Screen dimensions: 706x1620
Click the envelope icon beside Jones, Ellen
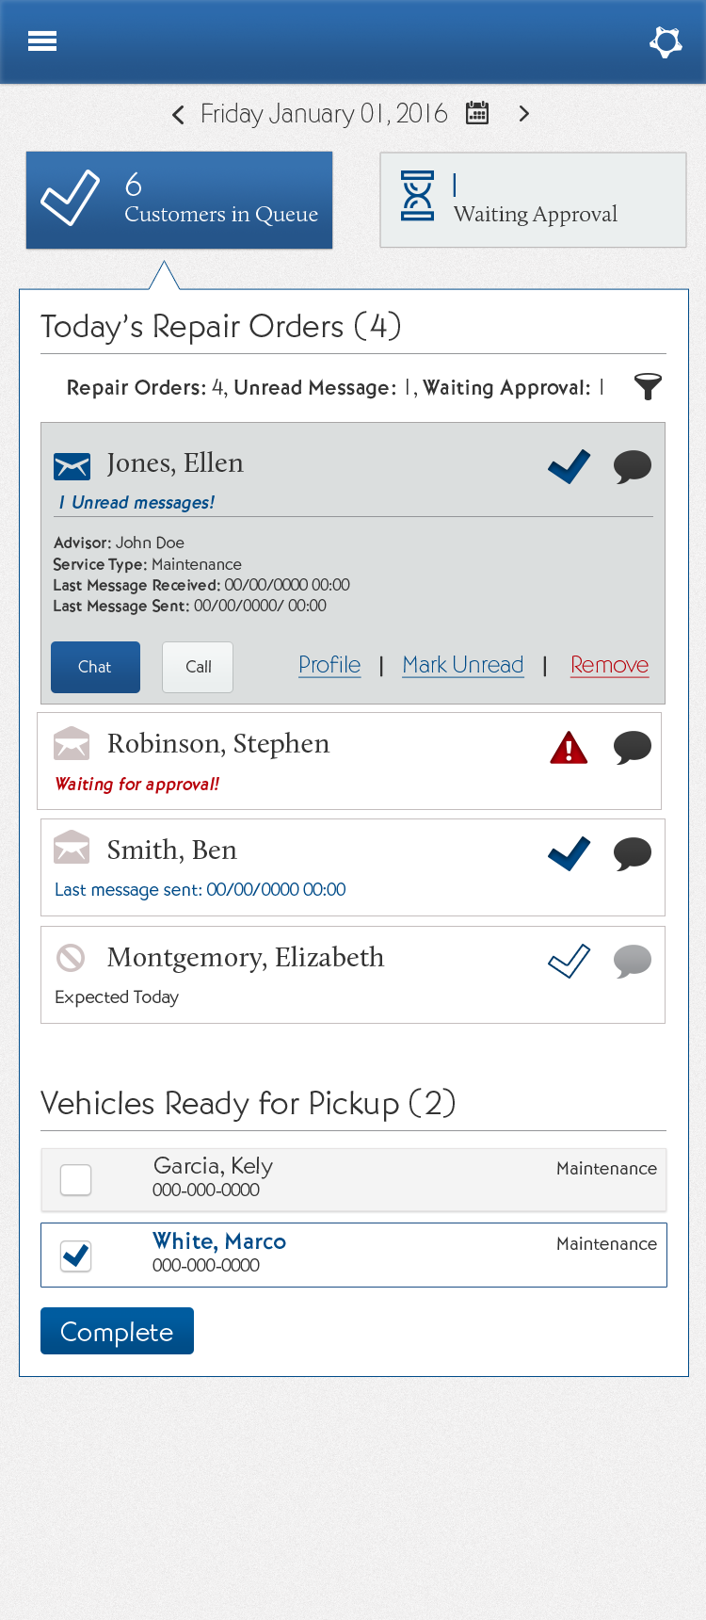coord(72,465)
